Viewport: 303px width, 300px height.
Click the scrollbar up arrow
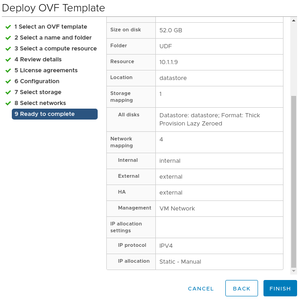(x=294, y=20)
